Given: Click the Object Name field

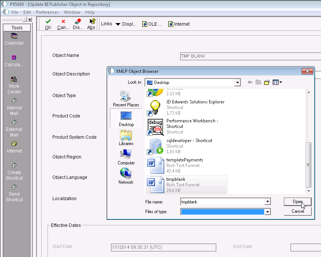Looking at the screenshot, I should 250,56.
